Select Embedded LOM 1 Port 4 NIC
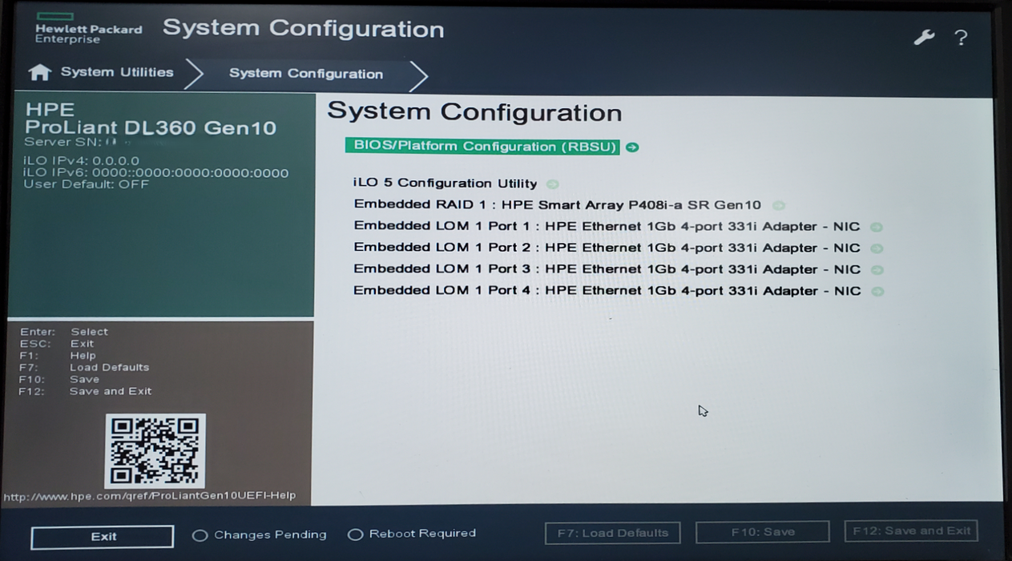Image resolution: width=1012 pixels, height=561 pixels. 607,292
